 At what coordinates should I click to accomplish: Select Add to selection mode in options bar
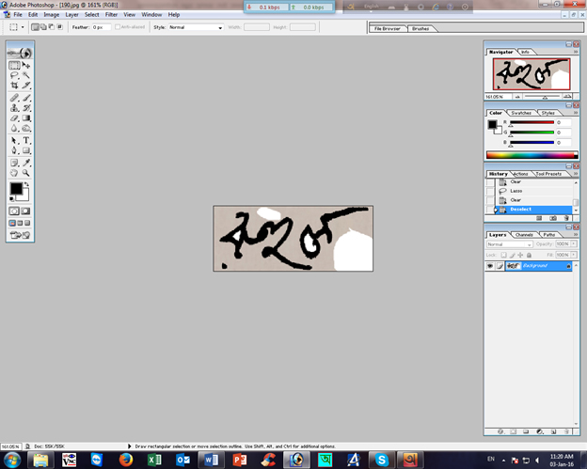pyautogui.click(x=43, y=27)
